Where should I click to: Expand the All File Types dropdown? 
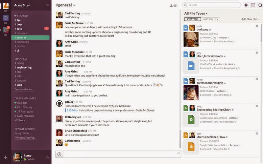196,13
